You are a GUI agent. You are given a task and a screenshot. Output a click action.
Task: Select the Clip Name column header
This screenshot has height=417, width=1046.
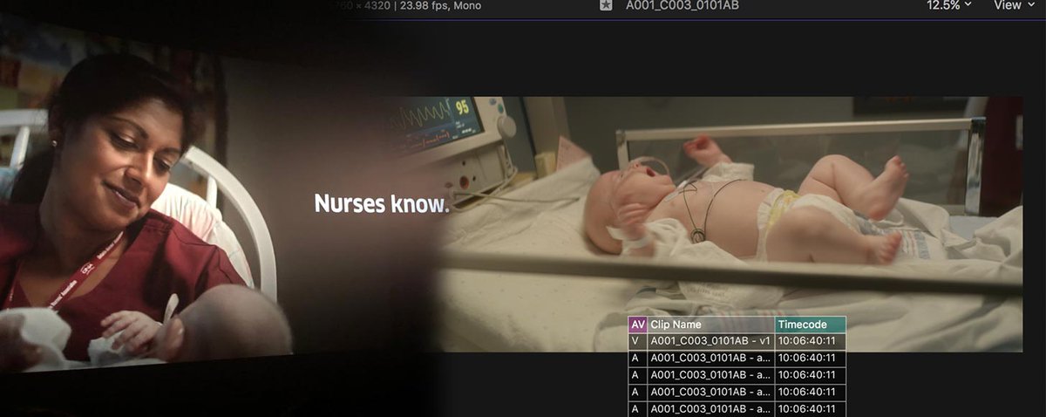point(711,325)
